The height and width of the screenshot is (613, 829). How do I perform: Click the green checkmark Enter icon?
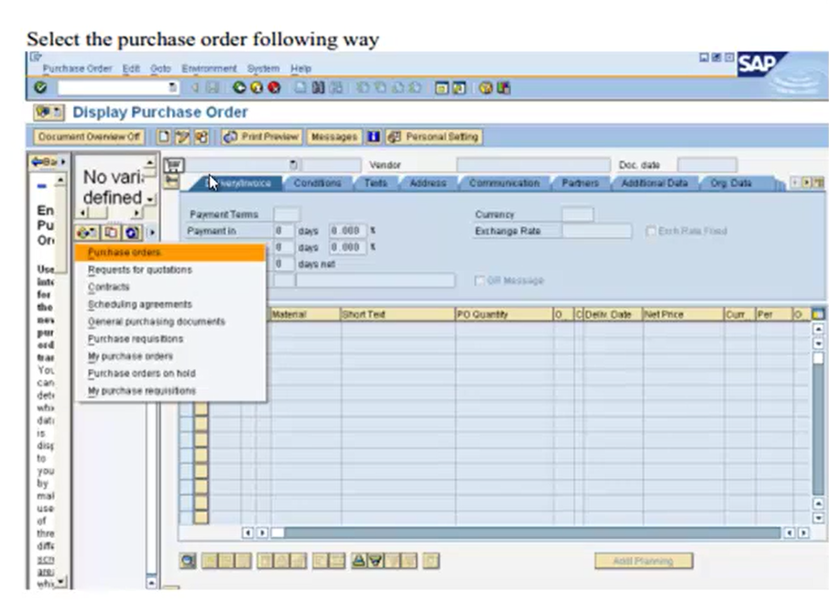point(40,88)
